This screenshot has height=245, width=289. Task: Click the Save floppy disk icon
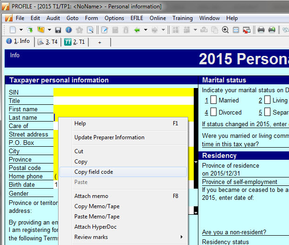tap(58, 30)
